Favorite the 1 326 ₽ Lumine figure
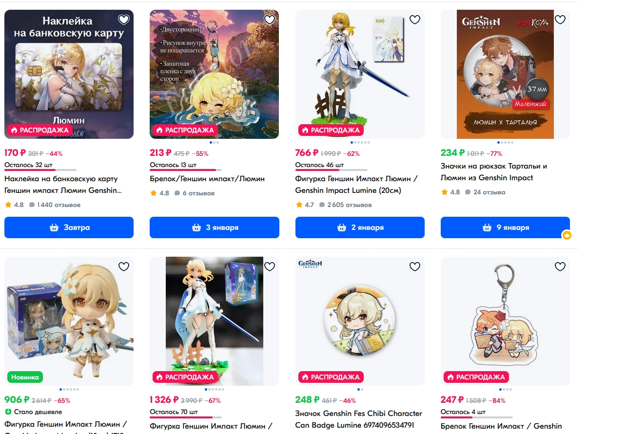This screenshot has height=434, width=626. click(x=270, y=266)
